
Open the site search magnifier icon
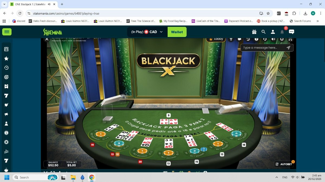264,32
